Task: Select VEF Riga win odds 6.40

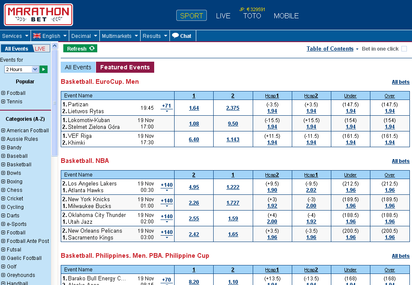Action: click(x=194, y=140)
